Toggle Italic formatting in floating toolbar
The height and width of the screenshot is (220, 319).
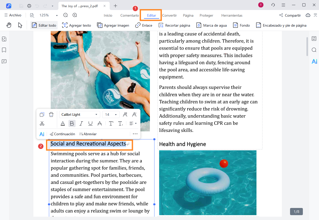[81, 123]
